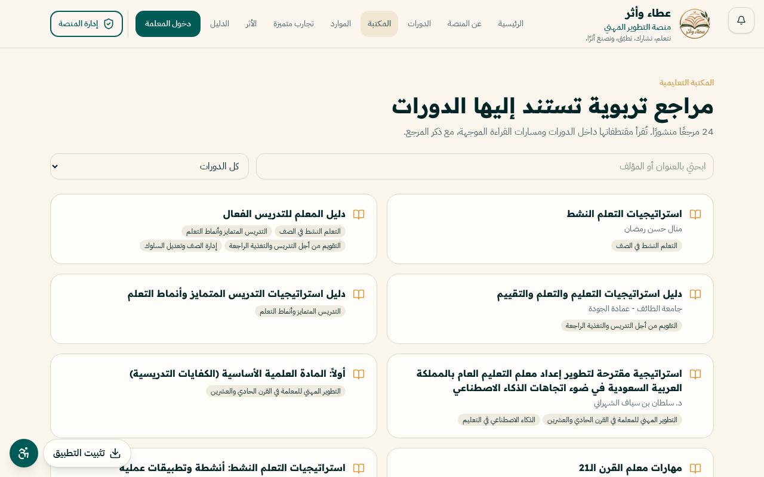Open دليل استراتيجيات التعليم والتعلم والتقييم title

point(590,294)
